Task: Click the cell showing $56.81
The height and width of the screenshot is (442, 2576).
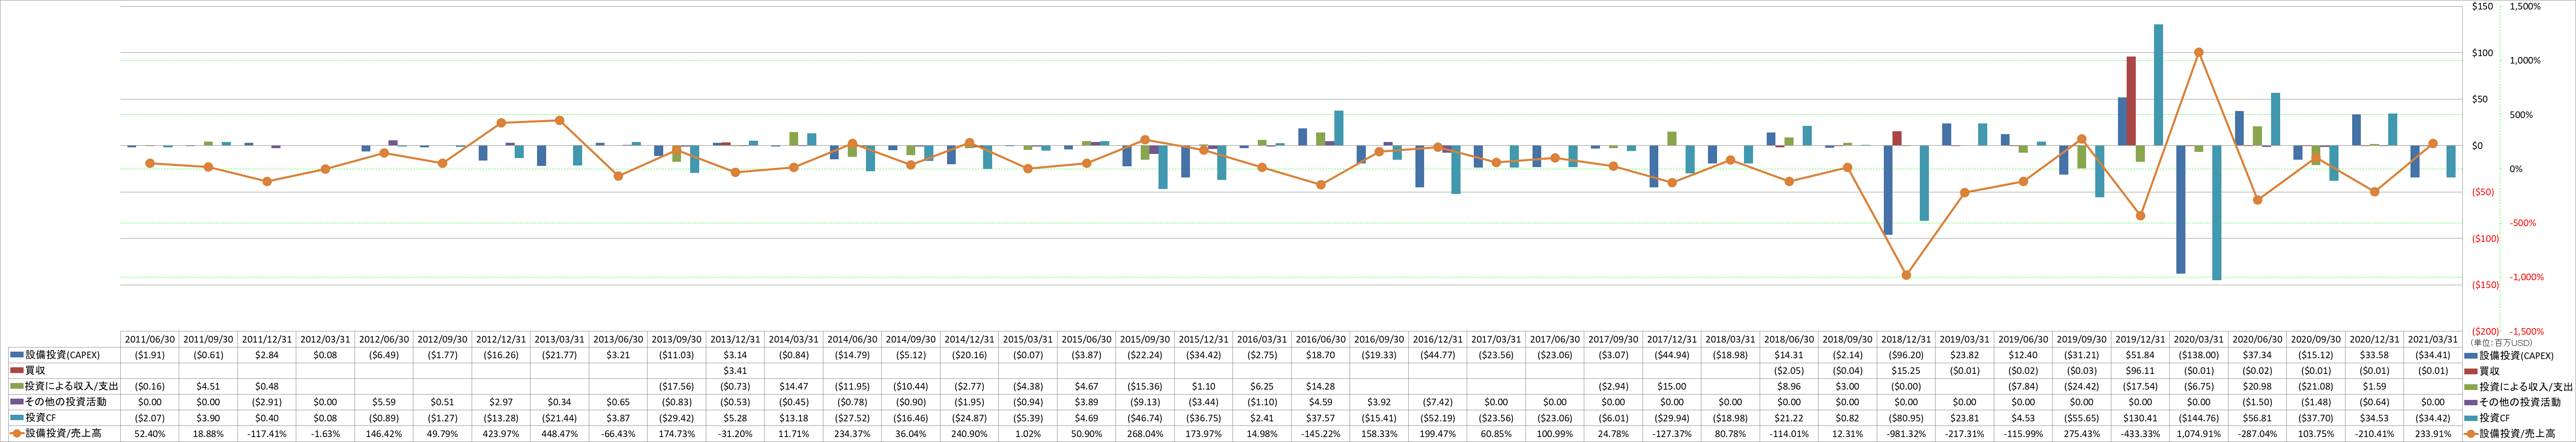Action: pos(2257,418)
